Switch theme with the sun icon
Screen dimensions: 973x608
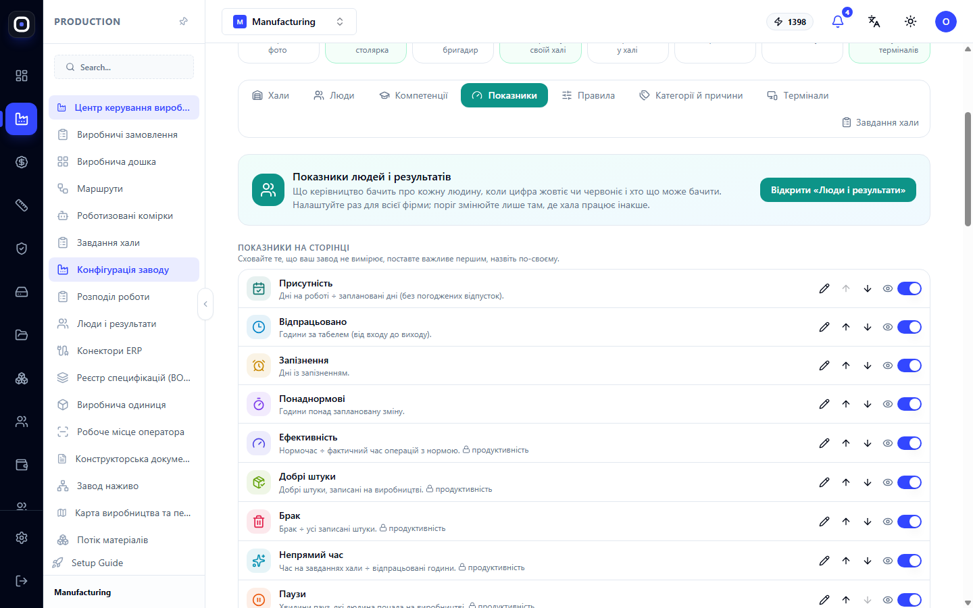click(x=911, y=22)
